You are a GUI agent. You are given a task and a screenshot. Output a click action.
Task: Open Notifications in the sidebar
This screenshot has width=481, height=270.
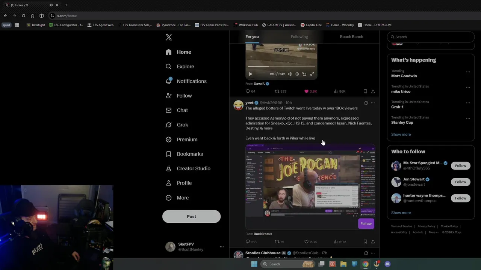[186, 81]
